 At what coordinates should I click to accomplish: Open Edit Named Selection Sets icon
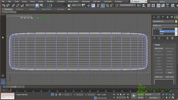click(117, 6)
